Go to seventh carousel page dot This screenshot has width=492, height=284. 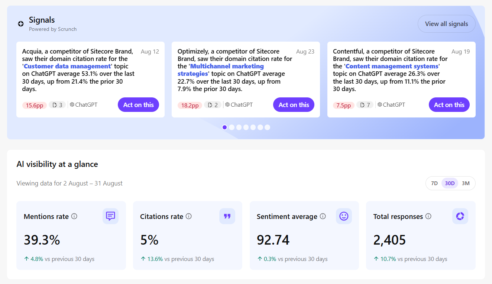(267, 127)
